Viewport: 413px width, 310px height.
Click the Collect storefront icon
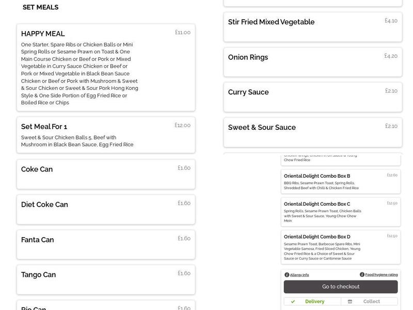[x=350, y=301]
